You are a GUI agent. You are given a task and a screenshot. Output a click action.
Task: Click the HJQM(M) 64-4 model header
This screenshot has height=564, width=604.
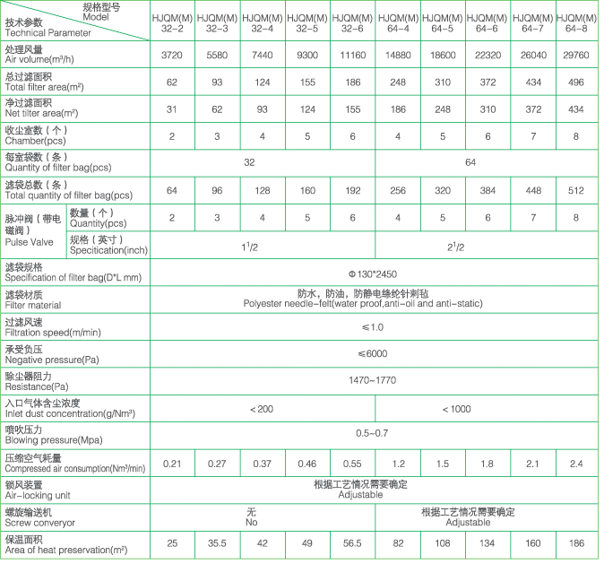(x=398, y=23)
